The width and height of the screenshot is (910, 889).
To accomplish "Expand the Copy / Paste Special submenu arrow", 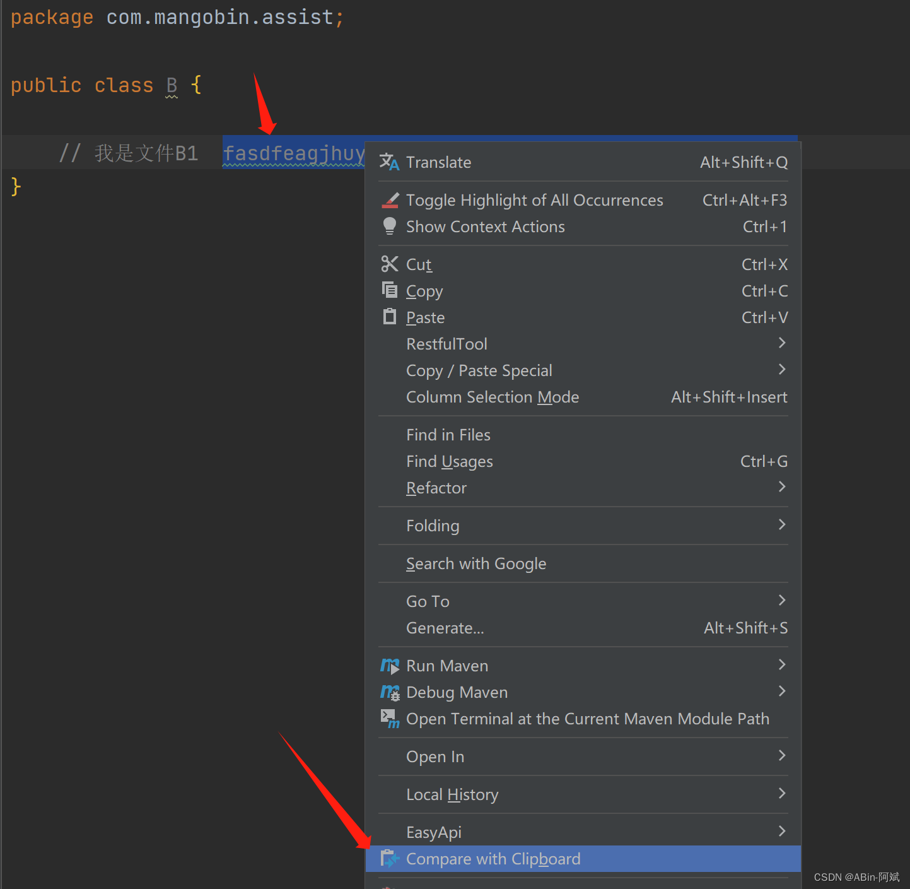I will [x=782, y=369].
